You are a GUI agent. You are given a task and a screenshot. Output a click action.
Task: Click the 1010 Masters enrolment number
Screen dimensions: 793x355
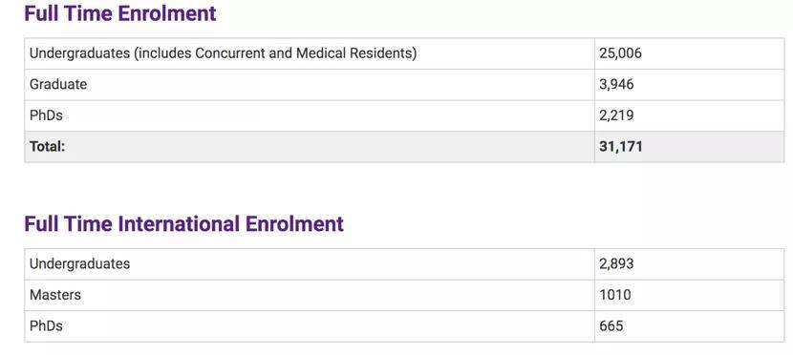pyautogui.click(x=615, y=295)
